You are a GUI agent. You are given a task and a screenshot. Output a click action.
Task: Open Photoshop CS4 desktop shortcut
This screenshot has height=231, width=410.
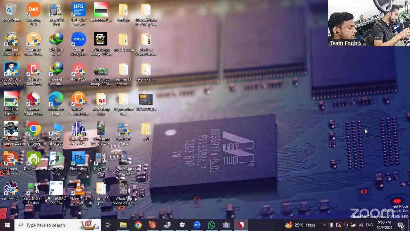tap(78, 163)
